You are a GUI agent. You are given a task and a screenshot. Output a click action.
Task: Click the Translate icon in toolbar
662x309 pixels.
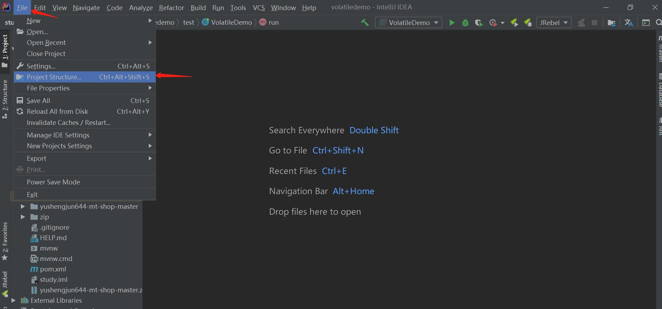point(629,23)
